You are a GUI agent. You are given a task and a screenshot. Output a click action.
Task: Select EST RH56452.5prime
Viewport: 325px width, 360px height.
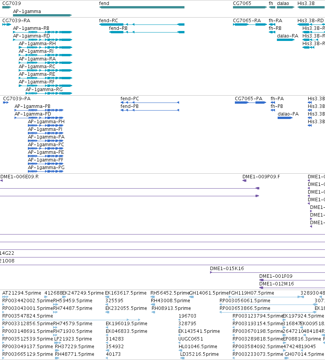pyautogui.click(x=153, y=297)
